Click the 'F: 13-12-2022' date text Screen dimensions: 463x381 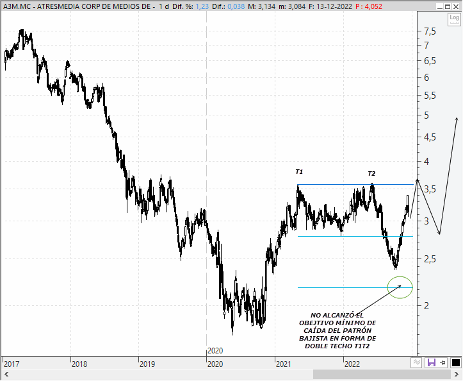tap(330, 6)
